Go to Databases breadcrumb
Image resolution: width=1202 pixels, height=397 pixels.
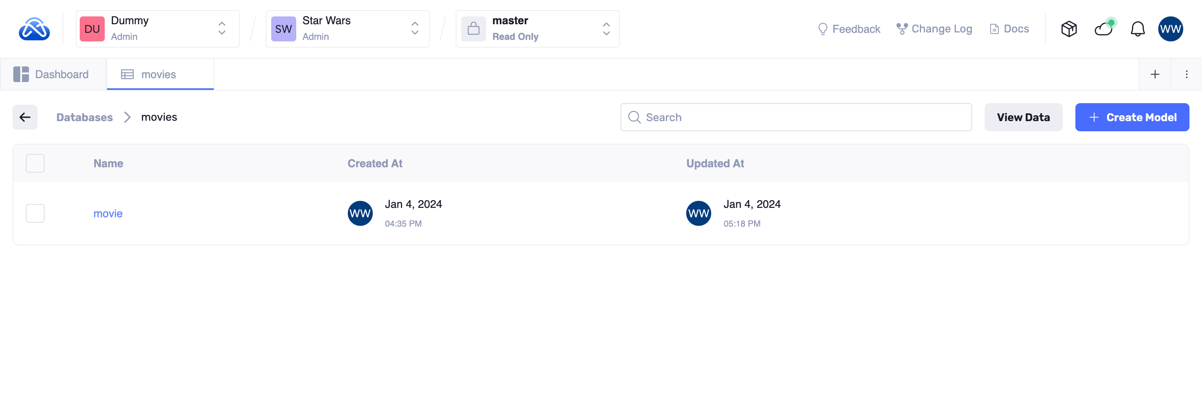pyautogui.click(x=84, y=117)
